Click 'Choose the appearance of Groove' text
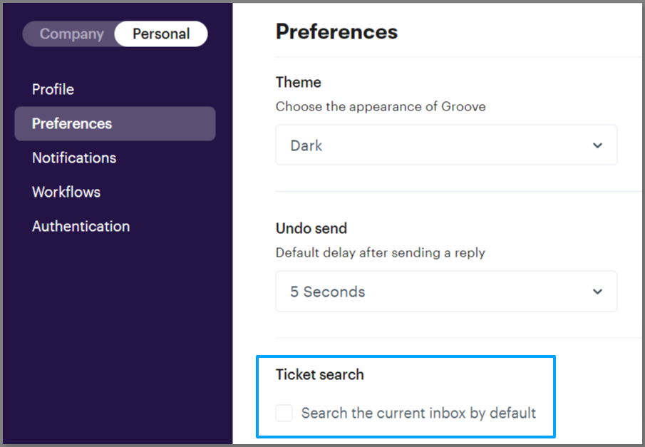This screenshot has height=447, width=645. click(x=381, y=107)
